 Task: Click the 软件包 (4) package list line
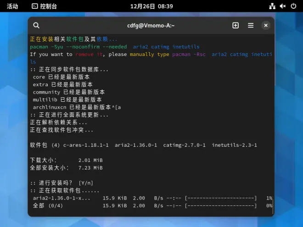[144, 145]
